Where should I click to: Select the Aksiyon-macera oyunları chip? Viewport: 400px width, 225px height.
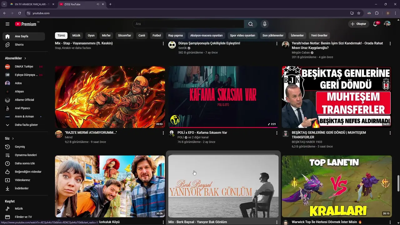coord(206,35)
